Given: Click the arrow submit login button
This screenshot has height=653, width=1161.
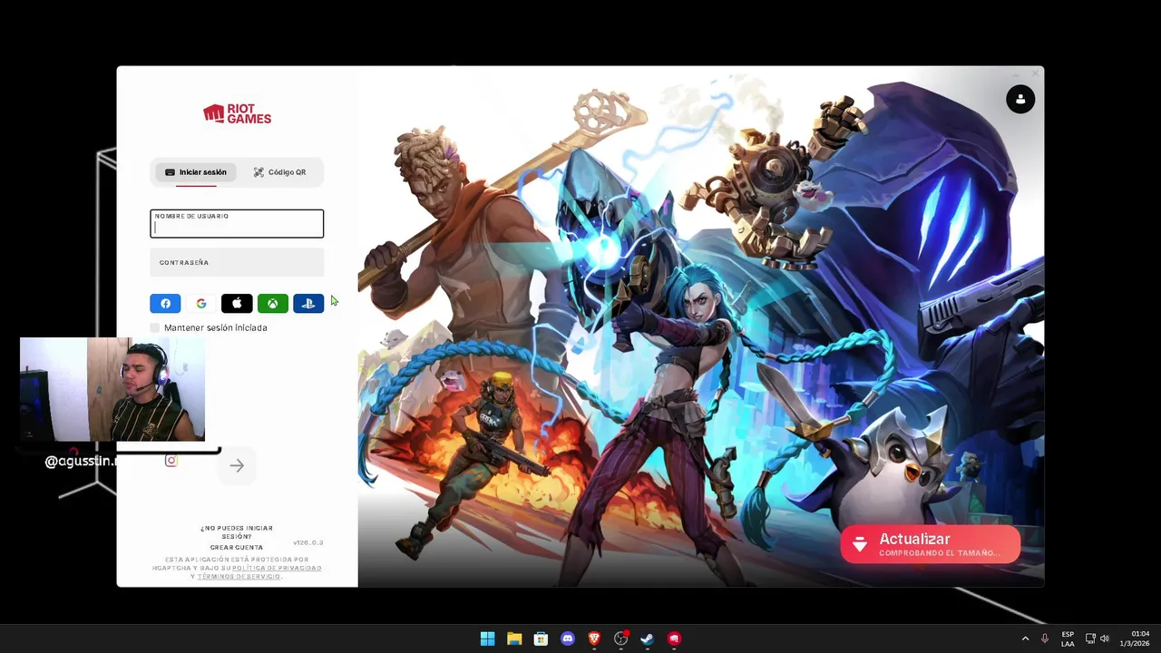Looking at the screenshot, I should click(237, 465).
